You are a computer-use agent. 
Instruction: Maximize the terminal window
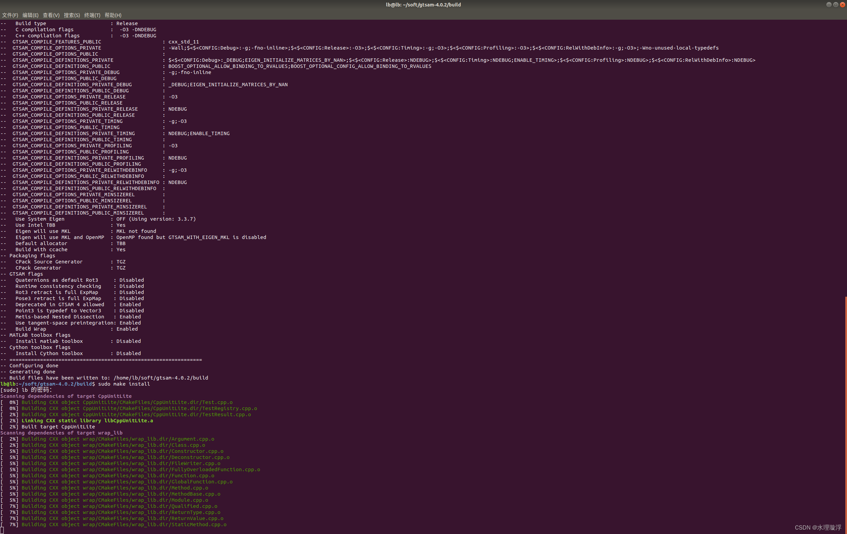pos(835,4)
